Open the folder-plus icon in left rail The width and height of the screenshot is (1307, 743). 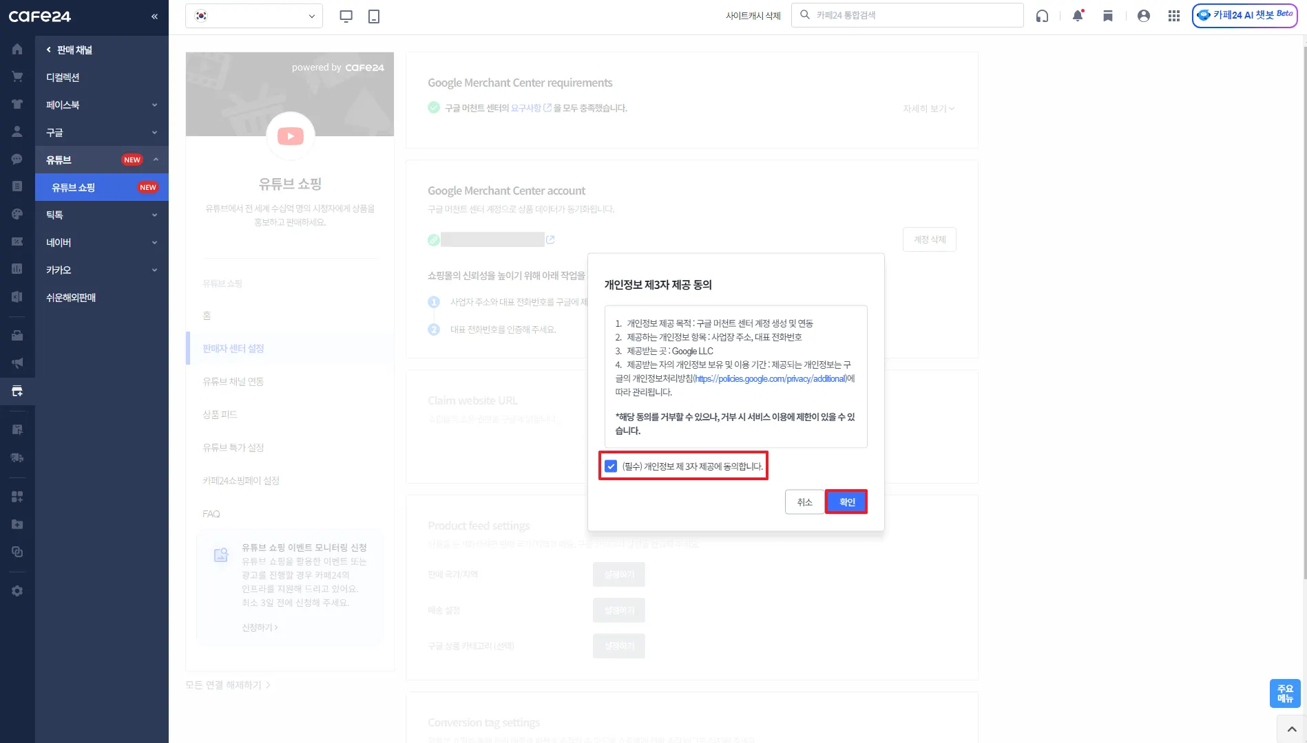coord(17,524)
